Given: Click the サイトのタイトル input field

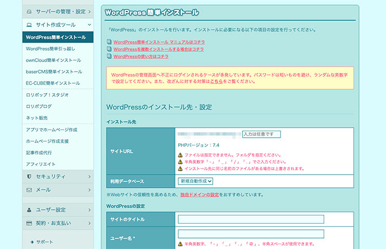Looking at the screenshot, I should click(x=251, y=219).
